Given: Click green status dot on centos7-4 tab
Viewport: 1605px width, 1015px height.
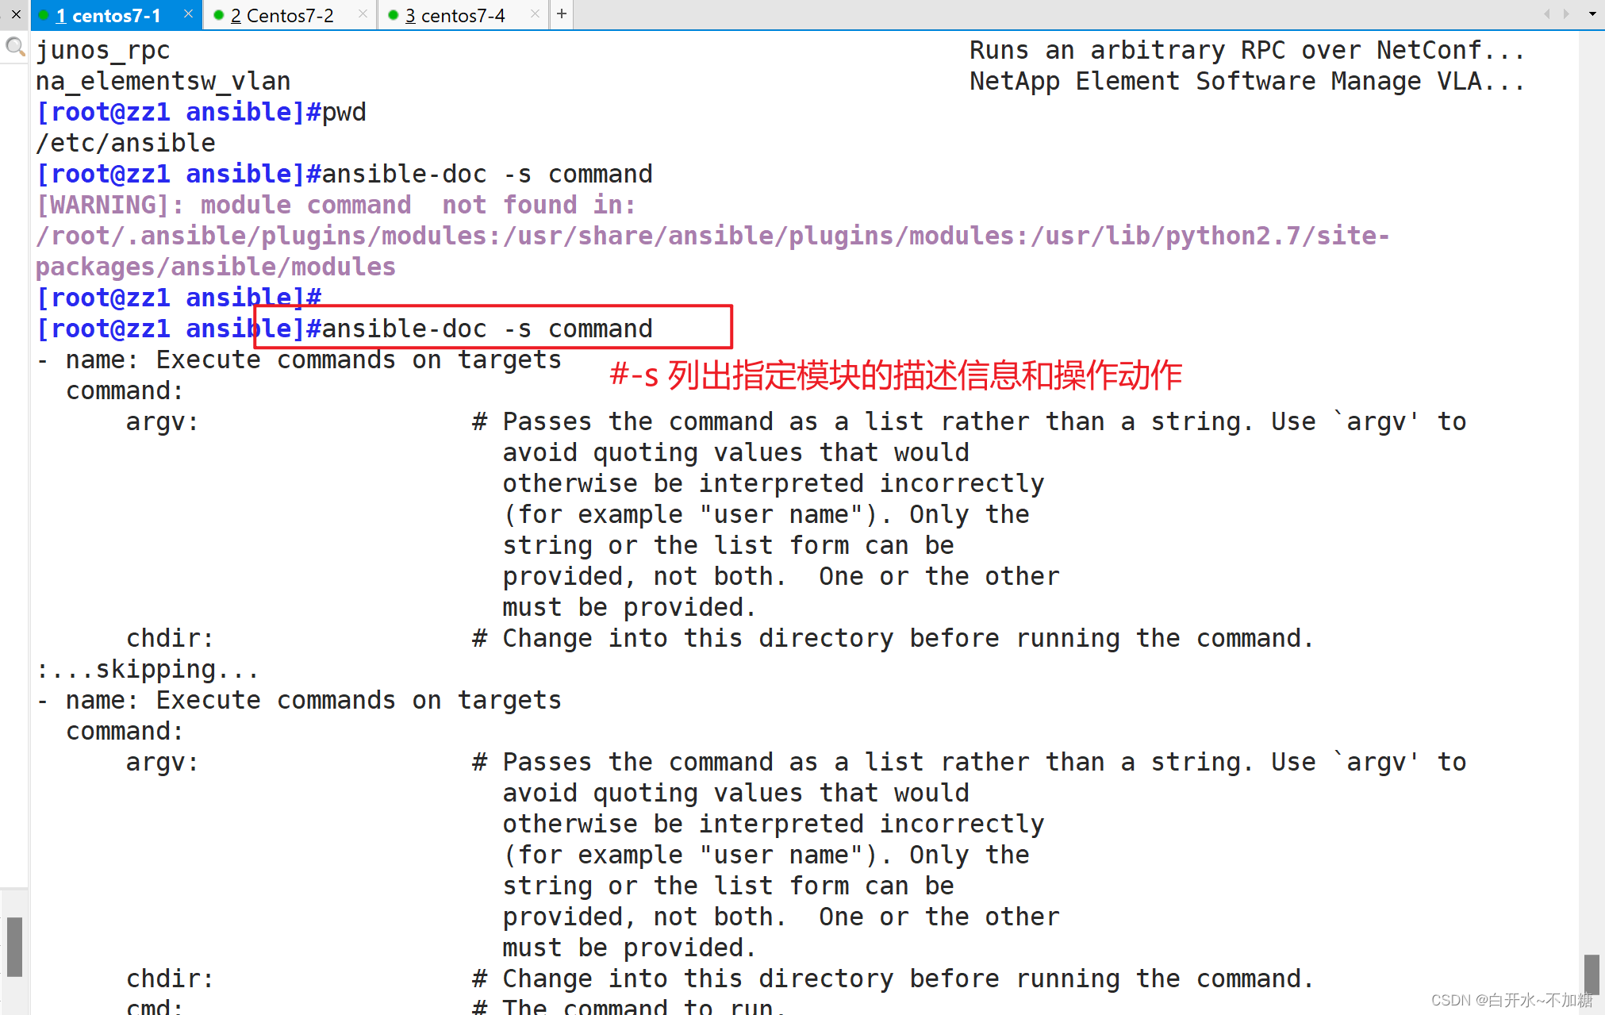Looking at the screenshot, I should tap(393, 15).
